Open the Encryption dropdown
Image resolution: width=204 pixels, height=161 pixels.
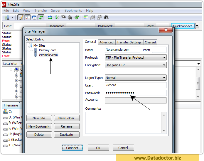tap(136, 65)
